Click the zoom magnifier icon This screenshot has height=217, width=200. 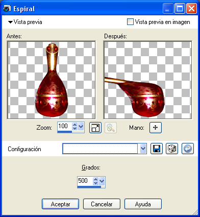click(111, 128)
